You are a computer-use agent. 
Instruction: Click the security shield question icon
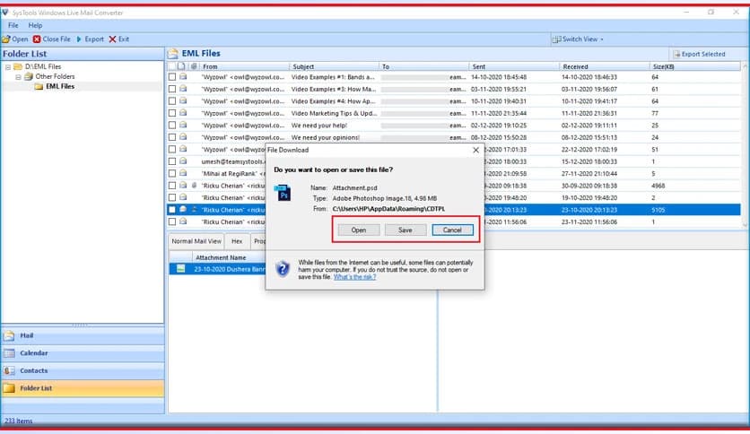(283, 269)
